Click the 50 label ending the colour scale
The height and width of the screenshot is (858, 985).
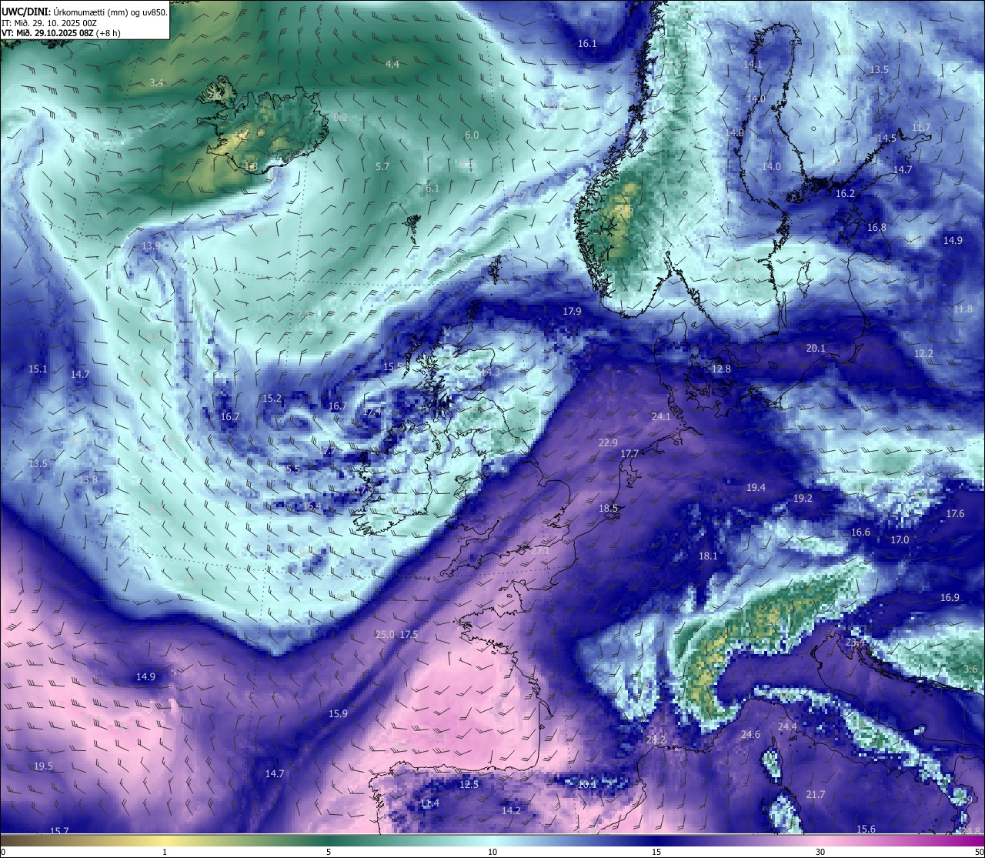coord(979,852)
